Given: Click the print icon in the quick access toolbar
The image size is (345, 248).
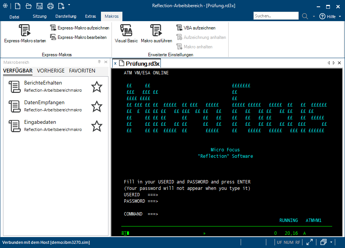Looking at the screenshot, I should click(x=50, y=6).
